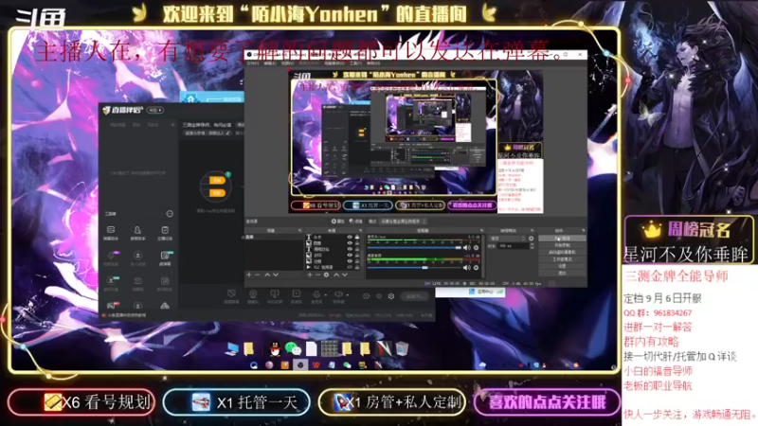Open WeChat icon on the desktop

tap(293, 348)
